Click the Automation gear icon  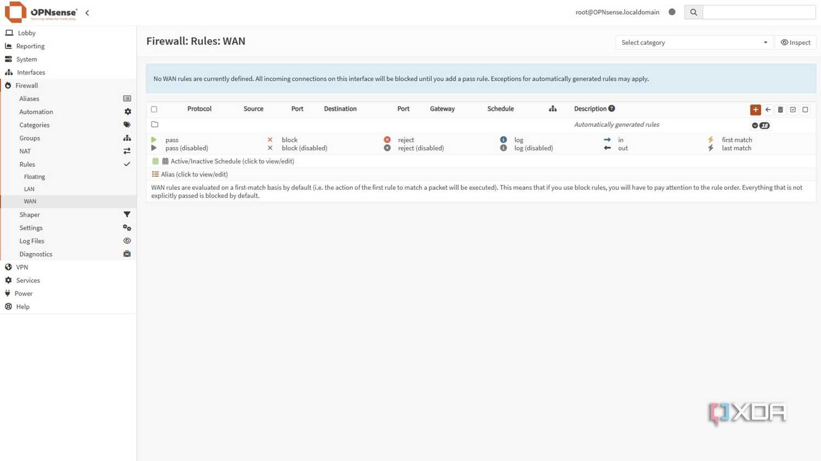pos(128,112)
